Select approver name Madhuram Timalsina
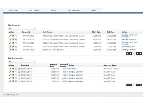143x107 pixels. click(x=112, y=69)
